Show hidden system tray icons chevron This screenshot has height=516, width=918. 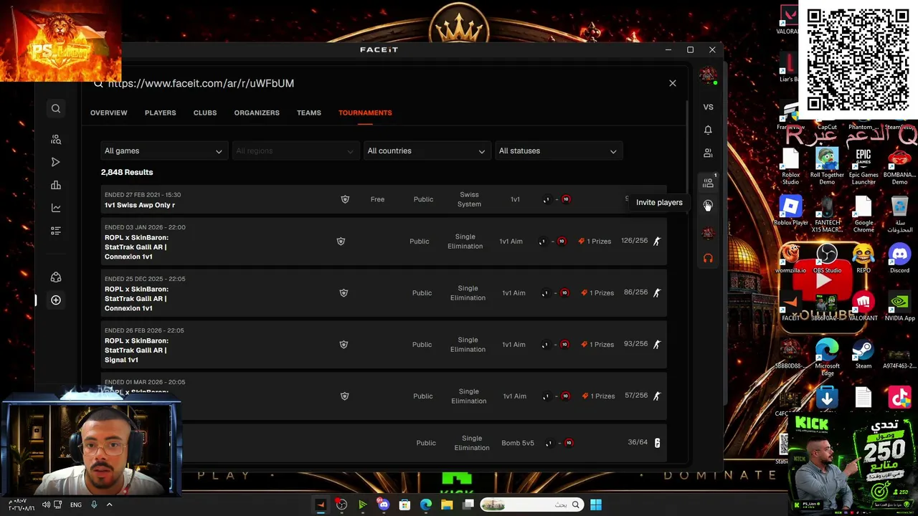(x=109, y=505)
